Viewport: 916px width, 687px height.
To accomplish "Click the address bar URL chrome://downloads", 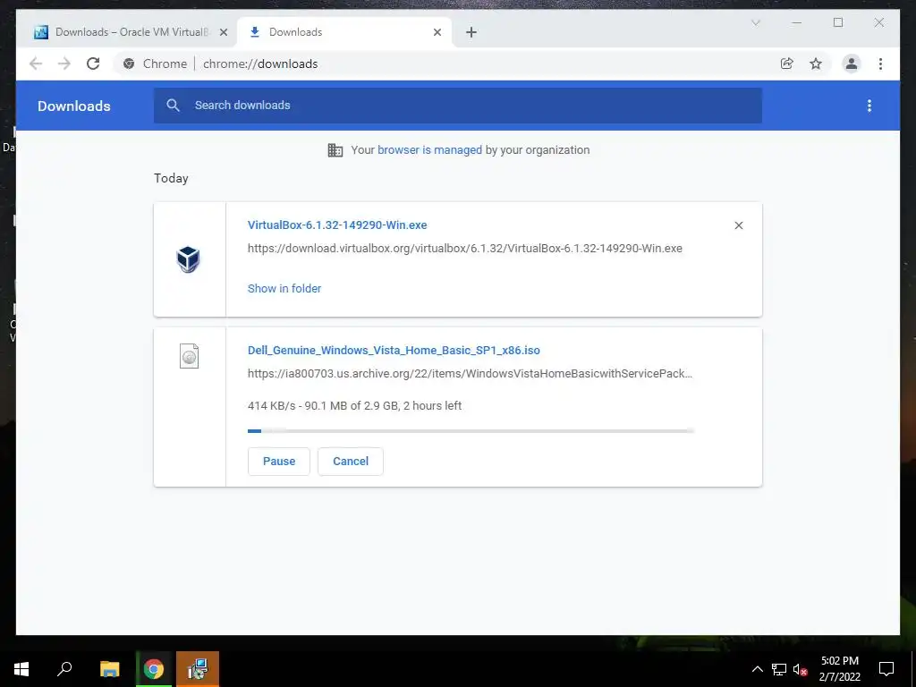I will click(260, 64).
